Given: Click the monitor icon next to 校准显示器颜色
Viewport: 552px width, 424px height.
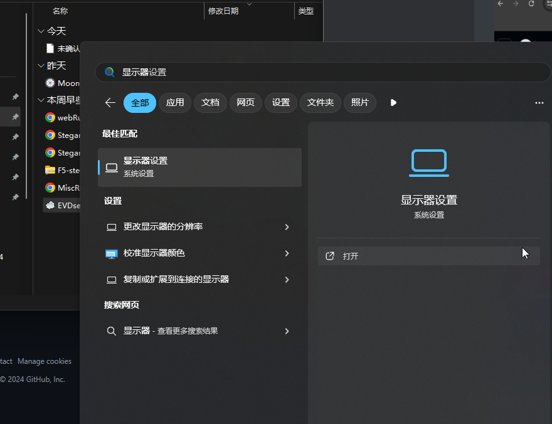Looking at the screenshot, I should pos(112,253).
